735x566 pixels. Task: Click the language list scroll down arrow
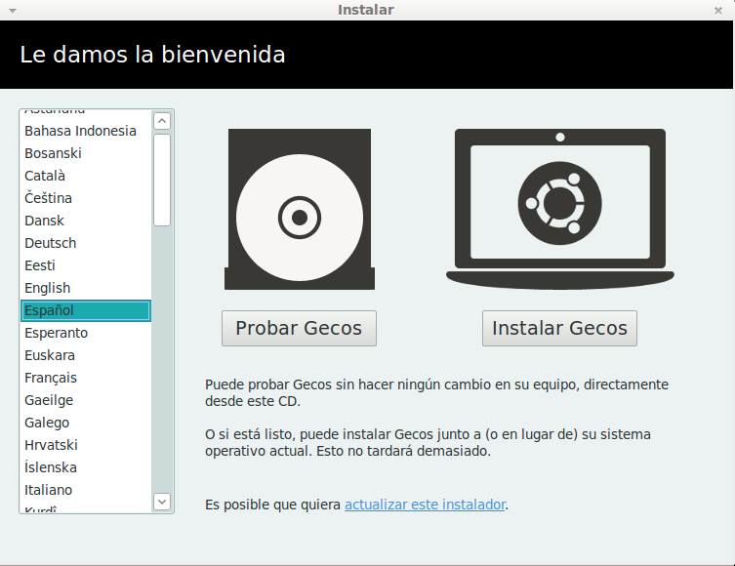coord(162,502)
